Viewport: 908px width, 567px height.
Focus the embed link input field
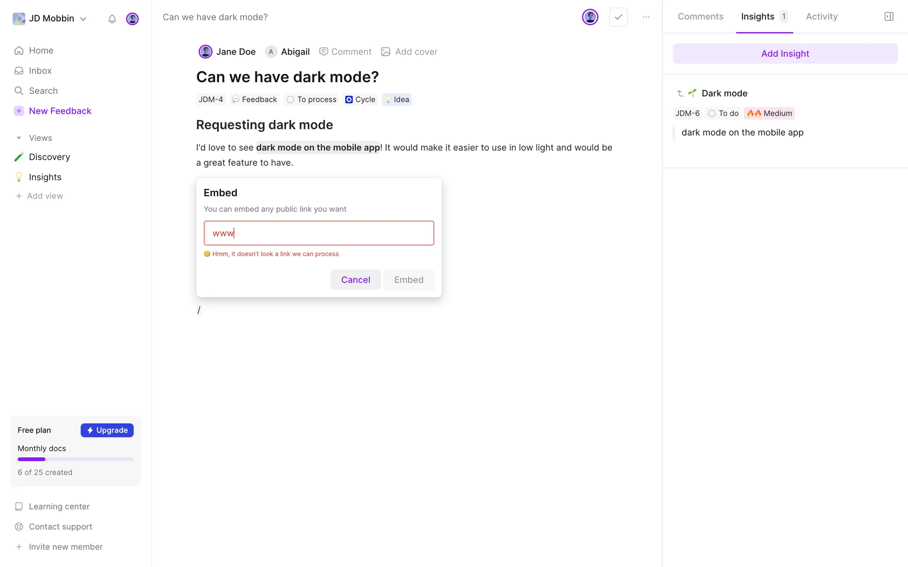point(319,233)
